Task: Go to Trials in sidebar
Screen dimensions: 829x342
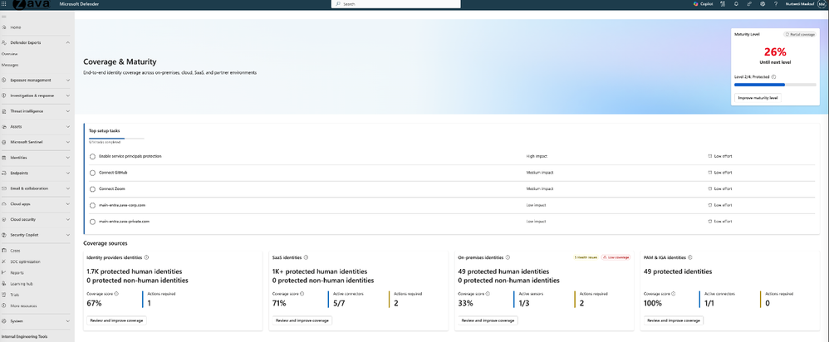Action: [15, 295]
